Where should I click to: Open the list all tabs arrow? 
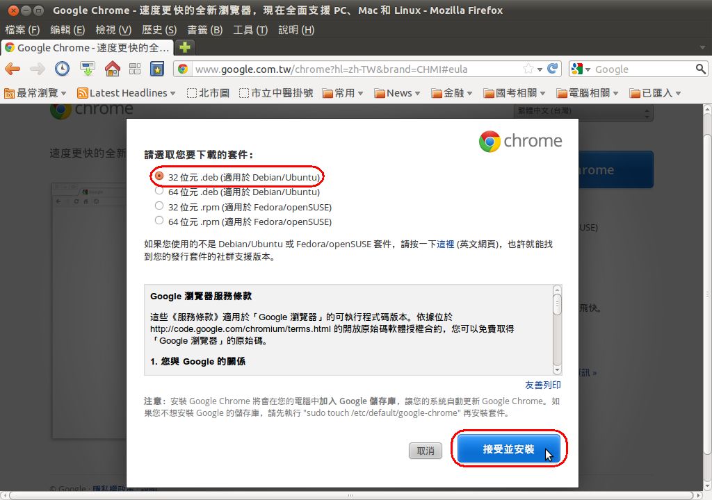click(x=702, y=47)
